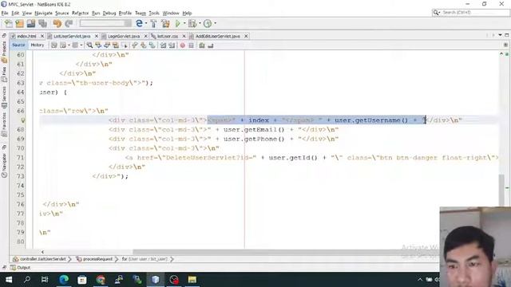
Task: Open dropdown arrow next to Run icon
Action: click(x=184, y=23)
